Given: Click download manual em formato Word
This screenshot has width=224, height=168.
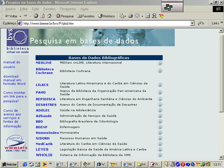Looking at the screenshot, I should pos(14,80).
